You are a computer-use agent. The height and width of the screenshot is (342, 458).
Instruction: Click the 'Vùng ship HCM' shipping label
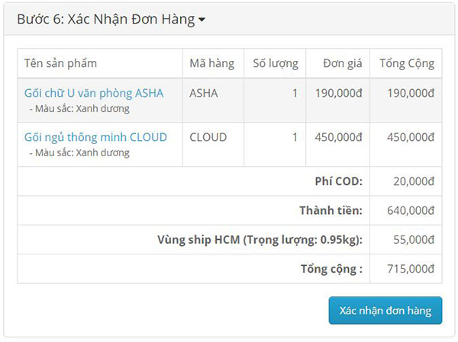260,240
